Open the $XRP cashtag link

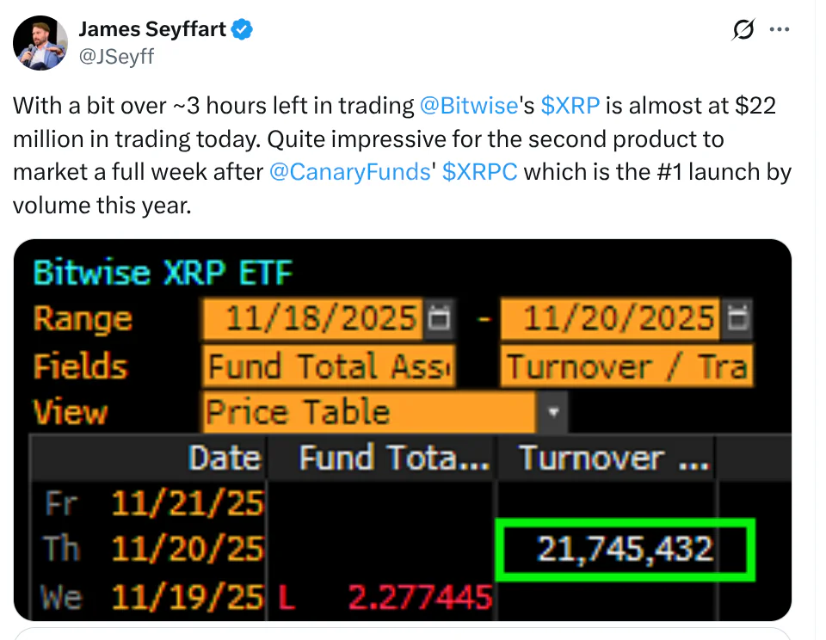click(x=570, y=106)
